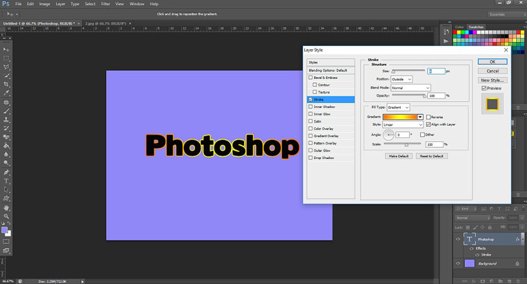Click Reset to Default button
Viewport: 527px width, 284px height.
pyautogui.click(x=432, y=156)
